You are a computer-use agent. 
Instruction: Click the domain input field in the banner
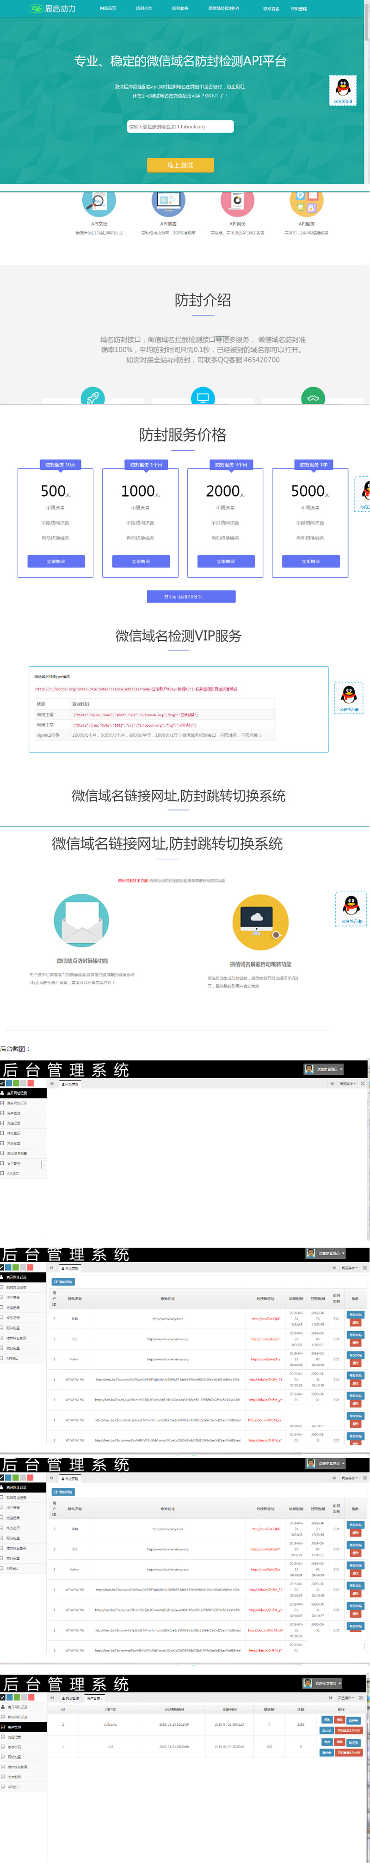(x=180, y=127)
